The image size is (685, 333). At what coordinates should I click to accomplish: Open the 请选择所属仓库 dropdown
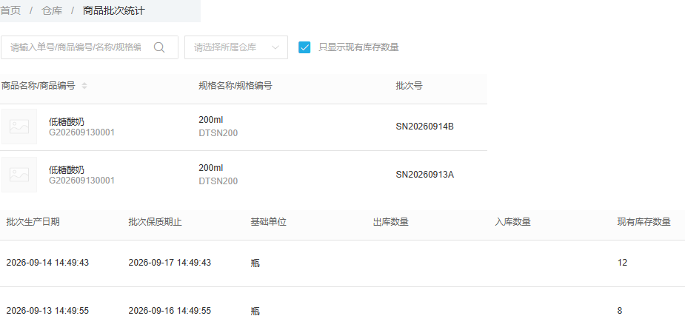coord(236,47)
